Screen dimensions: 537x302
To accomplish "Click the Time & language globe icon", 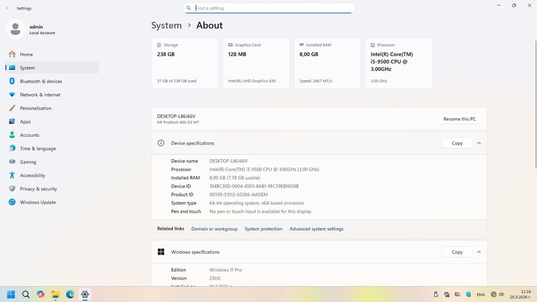I will click(12, 148).
